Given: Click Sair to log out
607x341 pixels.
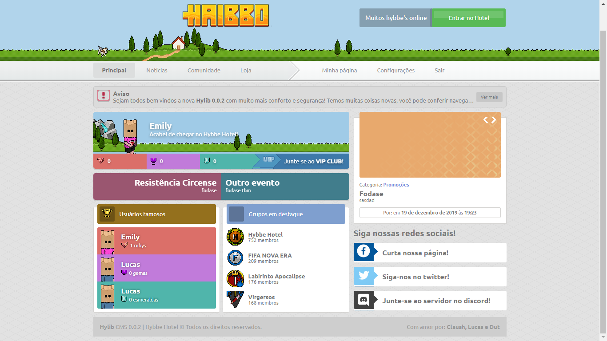Looking at the screenshot, I should click(x=439, y=70).
